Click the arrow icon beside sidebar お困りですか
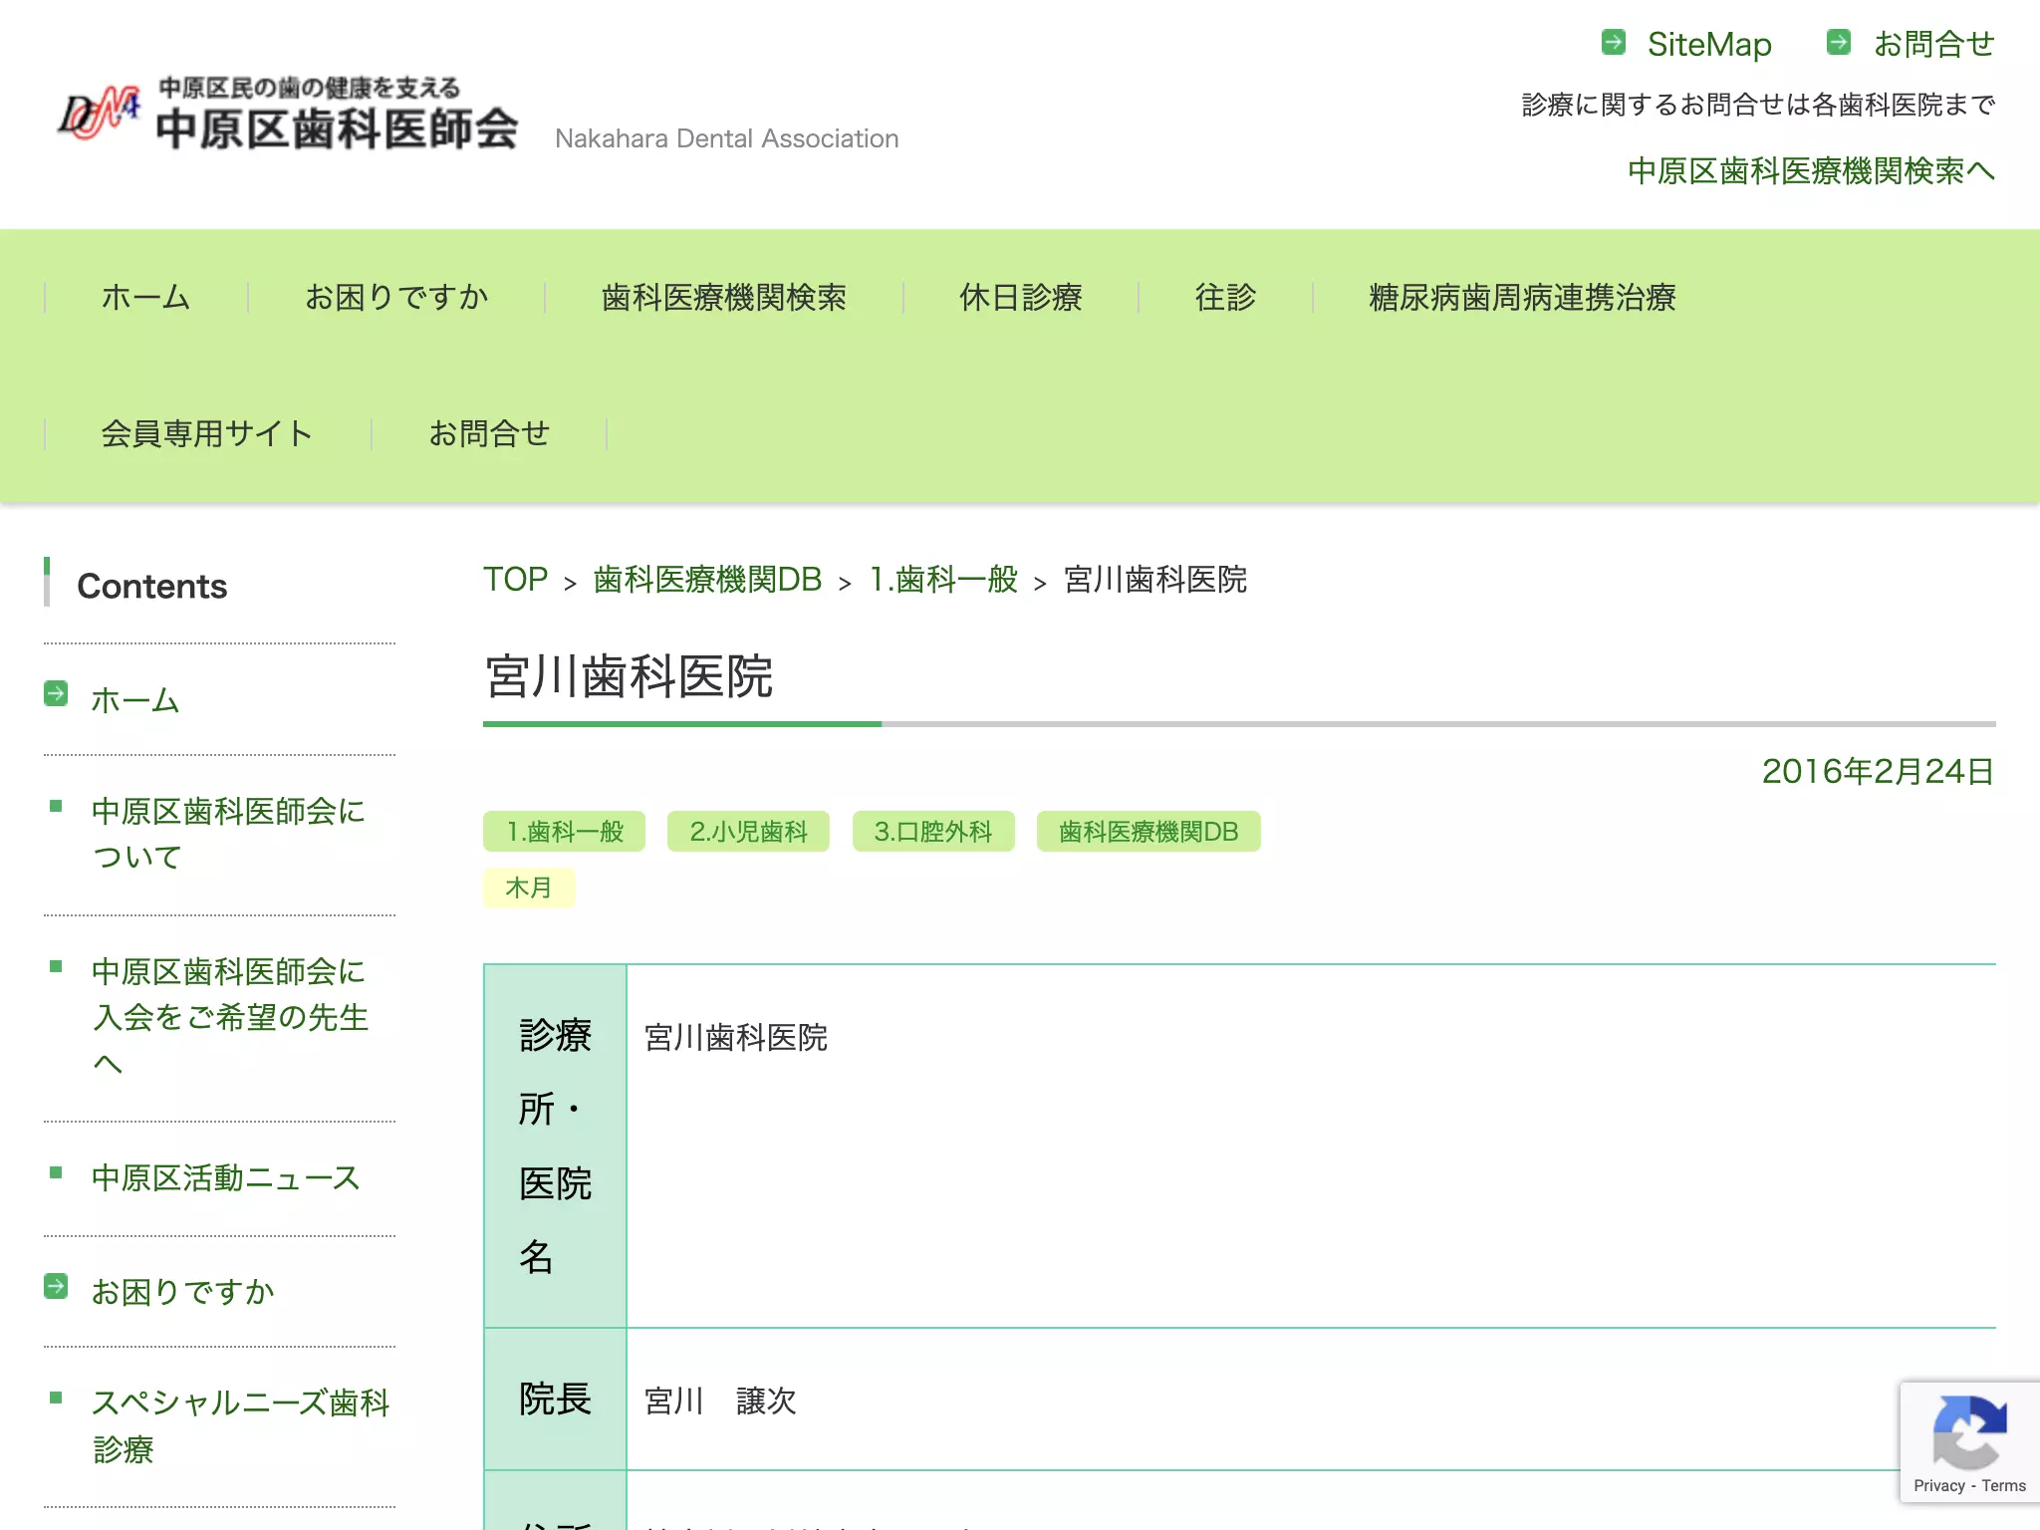Viewport: 2040px width, 1530px height. (56, 1286)
